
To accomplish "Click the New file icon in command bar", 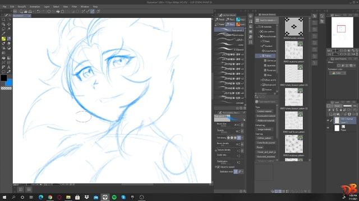I will coord(21,11).
